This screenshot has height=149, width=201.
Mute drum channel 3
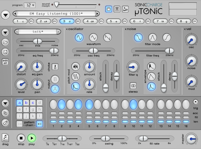click(x=78, y=21)
